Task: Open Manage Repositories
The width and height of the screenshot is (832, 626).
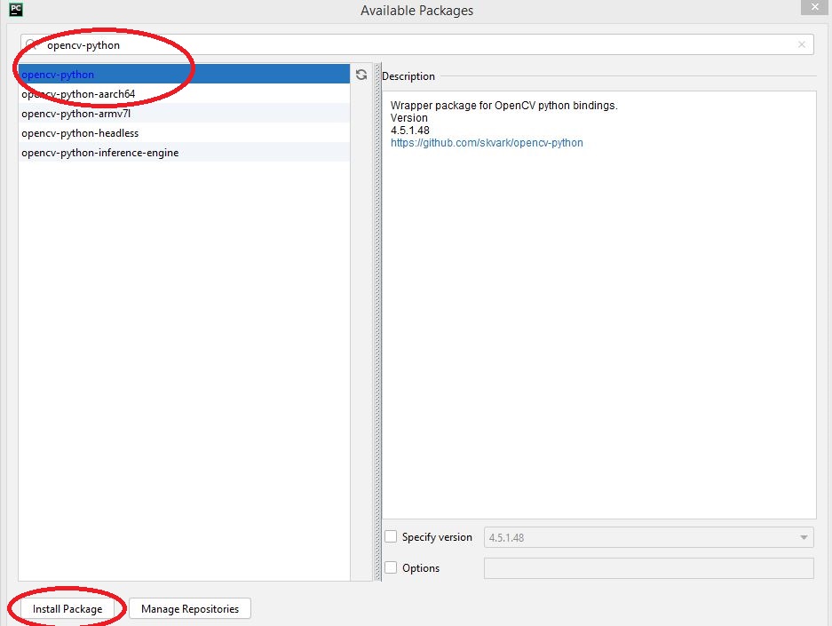Action: 189,609
